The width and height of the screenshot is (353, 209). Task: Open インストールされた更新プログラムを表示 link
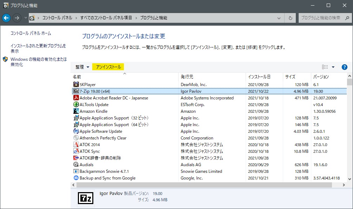[38, 48]
